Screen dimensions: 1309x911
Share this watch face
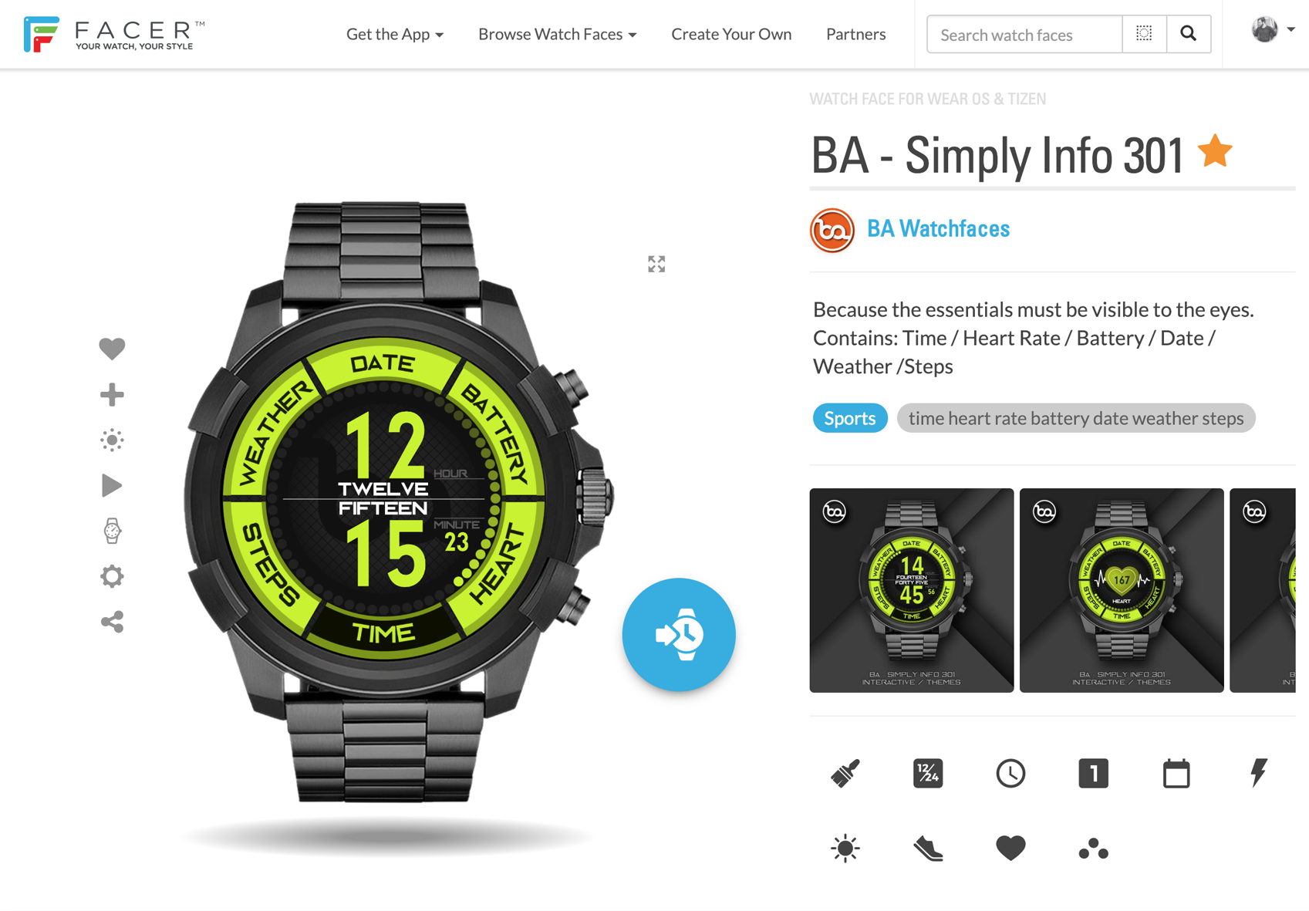(112, 622)
